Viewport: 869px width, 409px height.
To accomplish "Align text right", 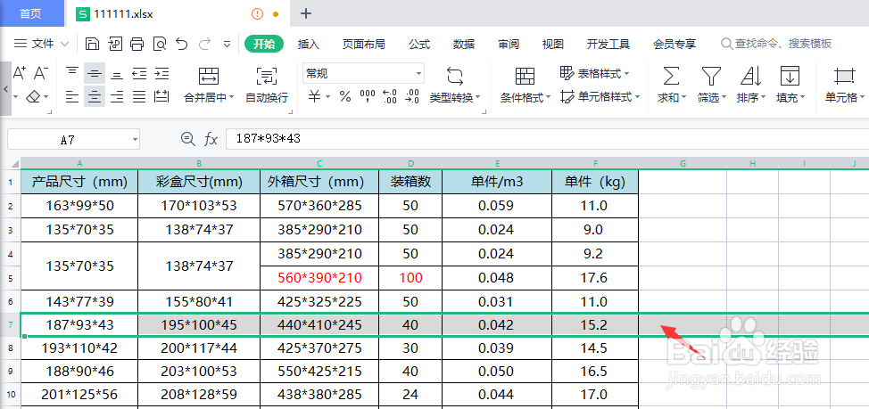I will [x=117, y=97].
